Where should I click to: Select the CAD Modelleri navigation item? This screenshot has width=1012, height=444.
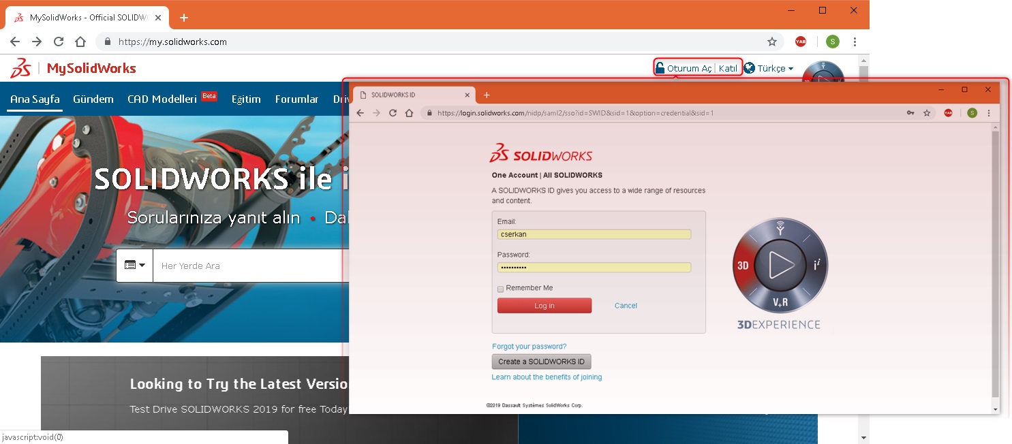click(162, 99)
